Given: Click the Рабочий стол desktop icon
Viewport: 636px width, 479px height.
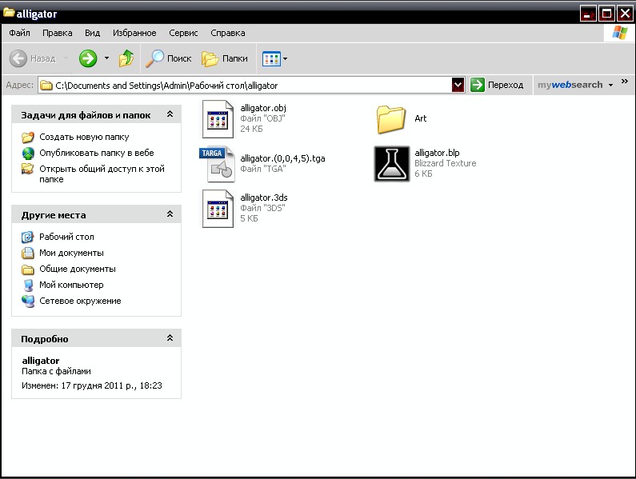Looking at the screenshot, I should [27, 237].
